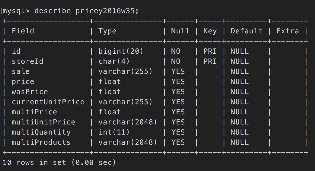Click the bigint(20) type value
The height and width of the screenshot is (171, 315).
coord(121,51)
